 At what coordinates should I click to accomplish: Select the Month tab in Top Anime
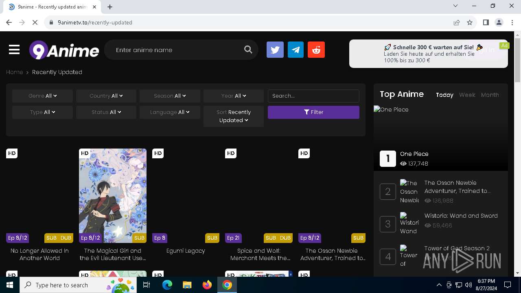[490, 95]
